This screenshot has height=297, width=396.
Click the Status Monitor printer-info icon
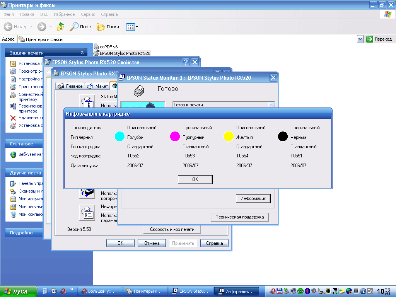87,102
